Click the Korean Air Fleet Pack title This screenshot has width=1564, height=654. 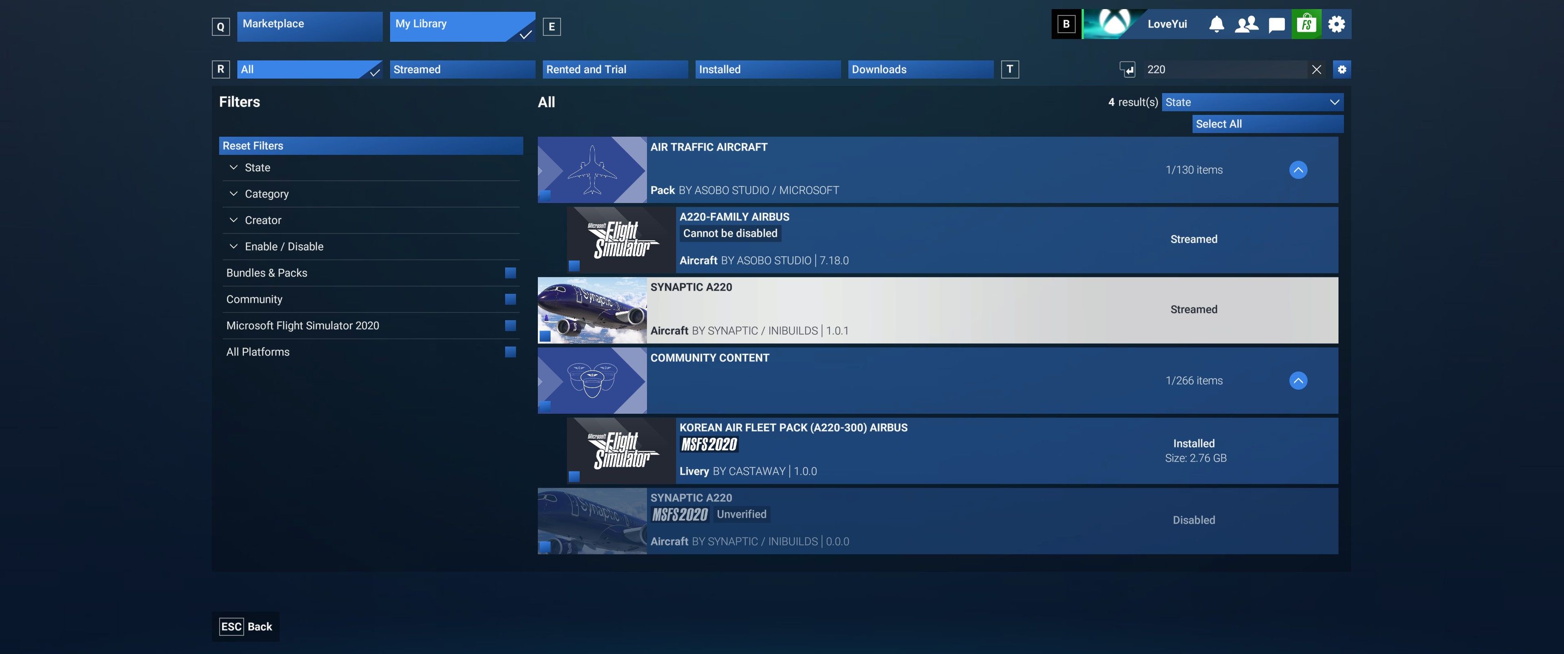[x=793, y=428]
